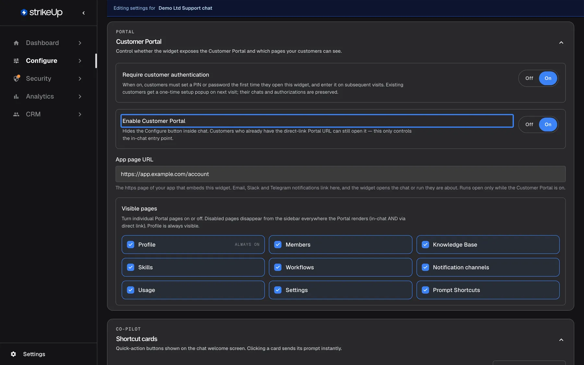
Task: Open the CRM menu item
Action: (x=48, y=114)
